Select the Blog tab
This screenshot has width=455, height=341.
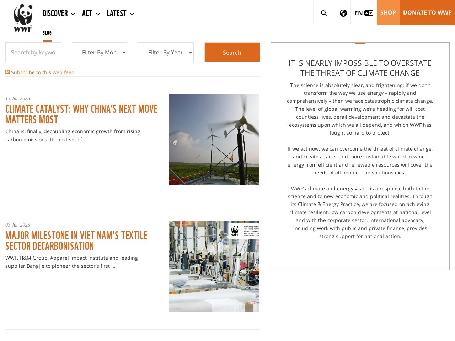pos(47,33)
